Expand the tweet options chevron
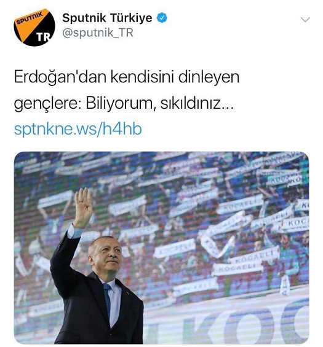This screenshot has height=347, width=323. (x=305, y=20)
